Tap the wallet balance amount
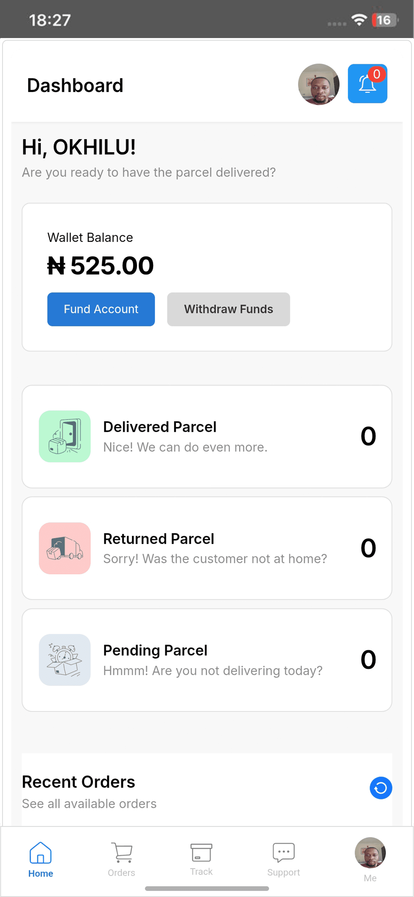Image resolution: width=414 pixels, height=897 pixels. click(100, 266)
